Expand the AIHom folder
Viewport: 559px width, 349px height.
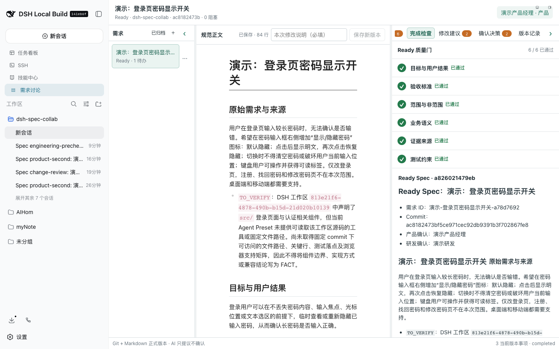[54, 212]
